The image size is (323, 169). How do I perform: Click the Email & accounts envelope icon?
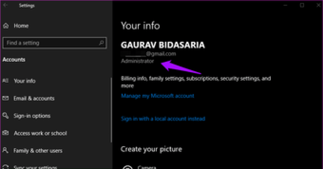[x=5, y=98]
